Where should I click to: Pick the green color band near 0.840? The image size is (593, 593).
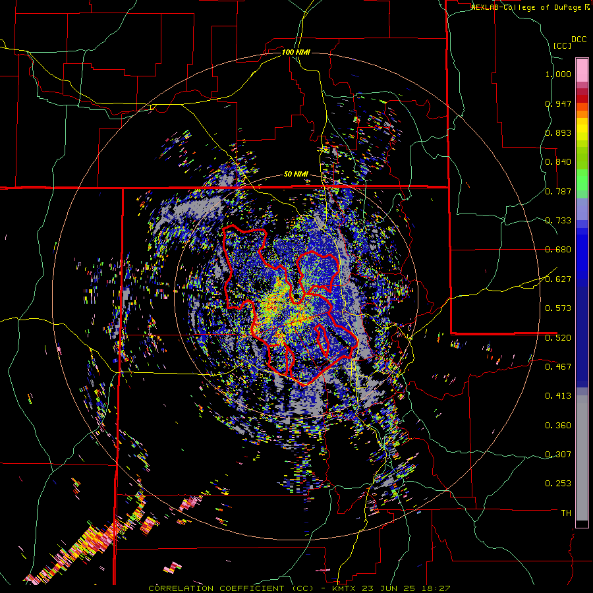582,158
